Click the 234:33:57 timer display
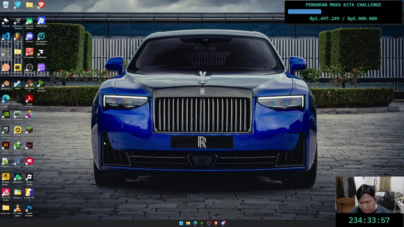404x227 pixels. [369, 220]
